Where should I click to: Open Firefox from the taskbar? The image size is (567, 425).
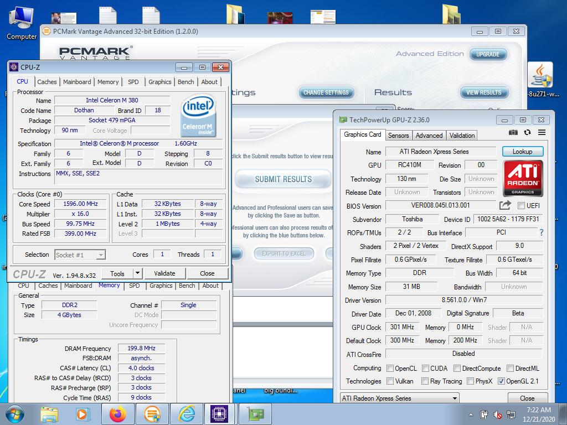click(x=117, y=414)
